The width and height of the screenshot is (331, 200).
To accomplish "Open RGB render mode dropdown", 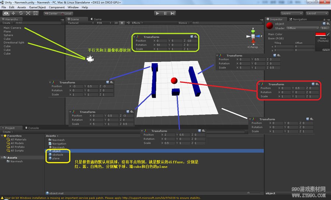I will pos(104,23).
